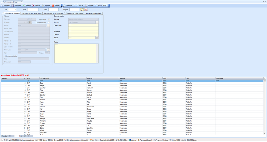Click the envelope icon beside eMail
The image size is (267, 142).
(97, 38)
